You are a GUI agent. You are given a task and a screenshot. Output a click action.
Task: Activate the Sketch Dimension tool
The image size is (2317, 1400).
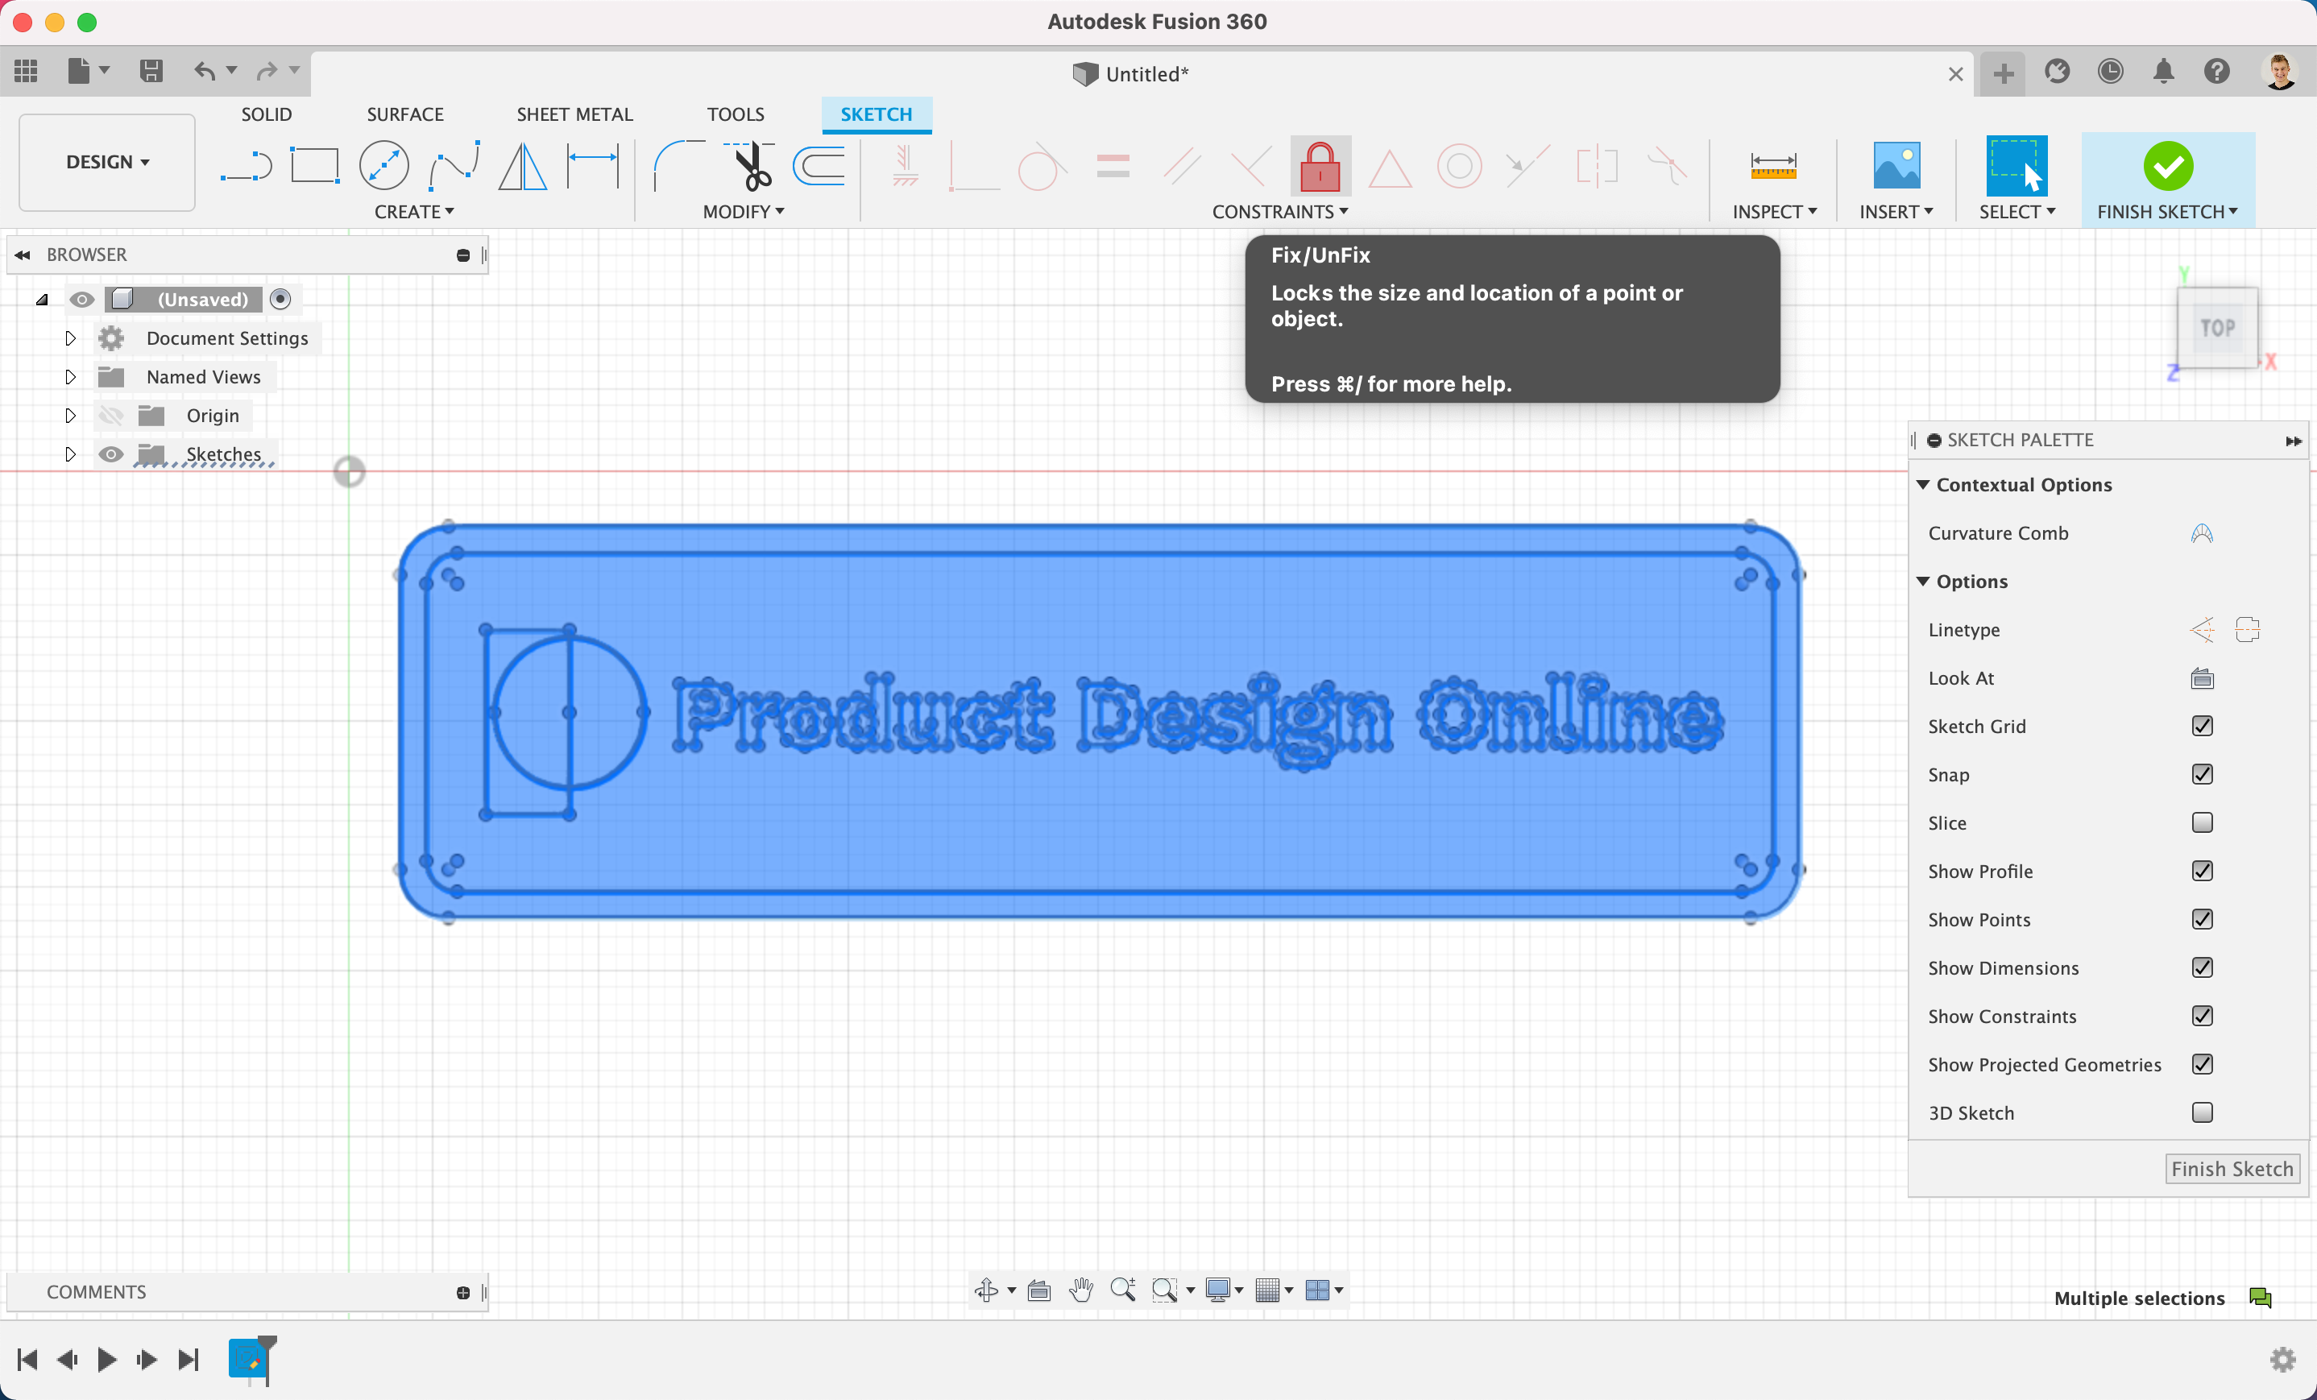(592, 167)
